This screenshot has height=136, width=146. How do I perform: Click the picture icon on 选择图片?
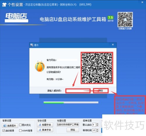pos(5,126)
